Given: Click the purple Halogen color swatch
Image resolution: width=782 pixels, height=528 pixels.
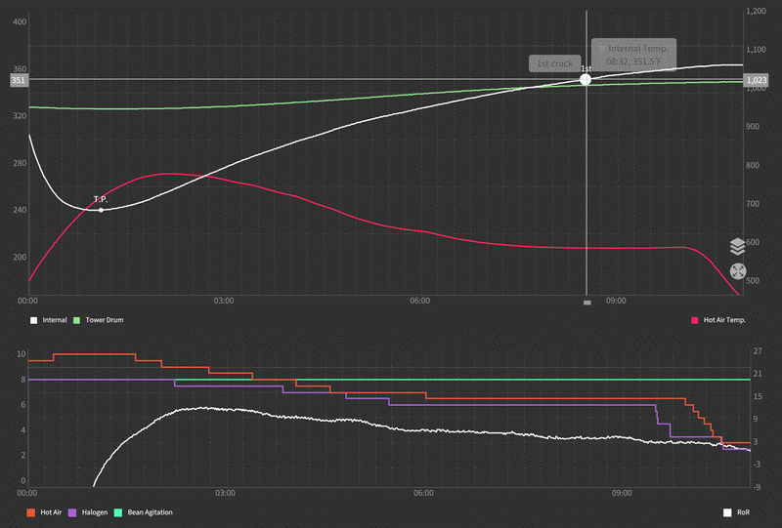Looking at the screenshot, I should click(72, 512).
